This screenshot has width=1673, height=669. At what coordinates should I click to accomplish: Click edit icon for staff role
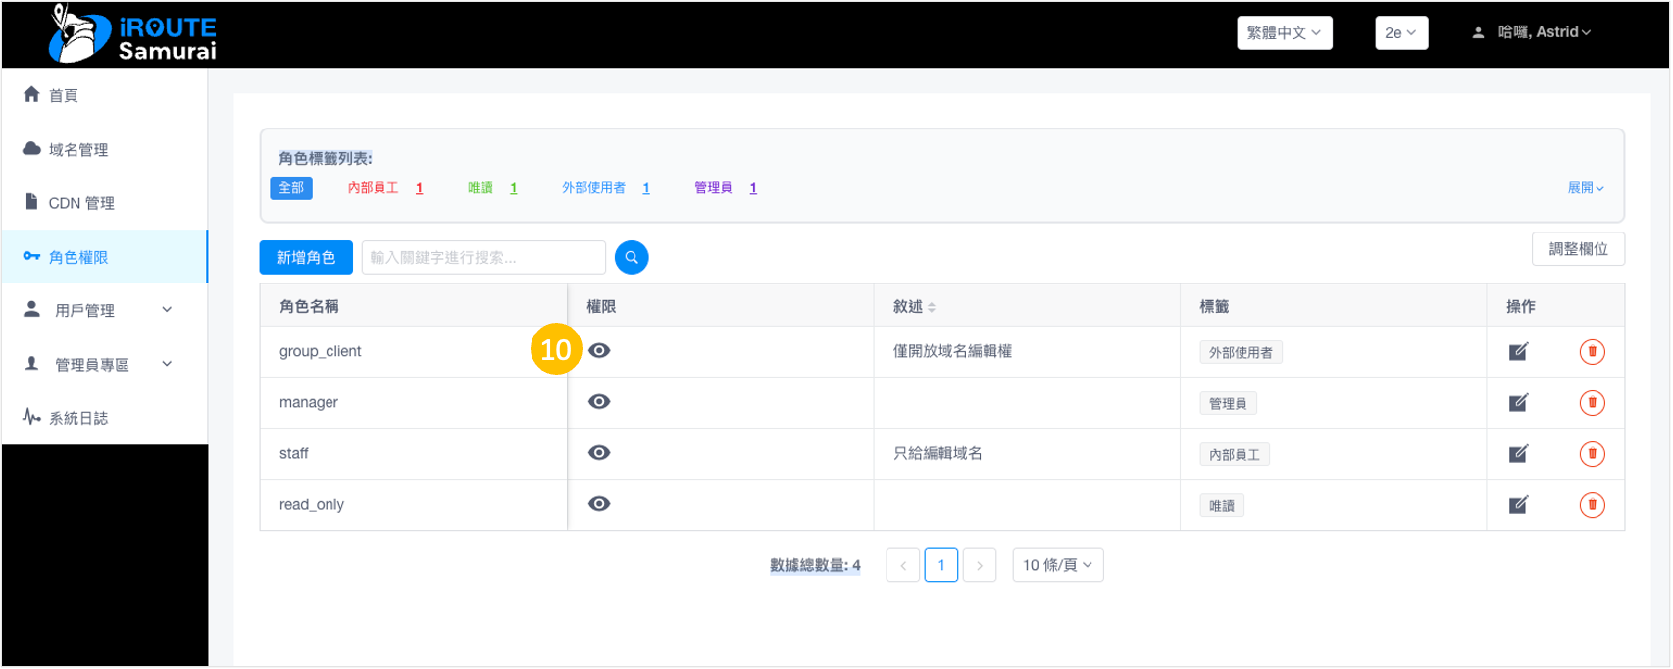click(x=1518, y=454)
